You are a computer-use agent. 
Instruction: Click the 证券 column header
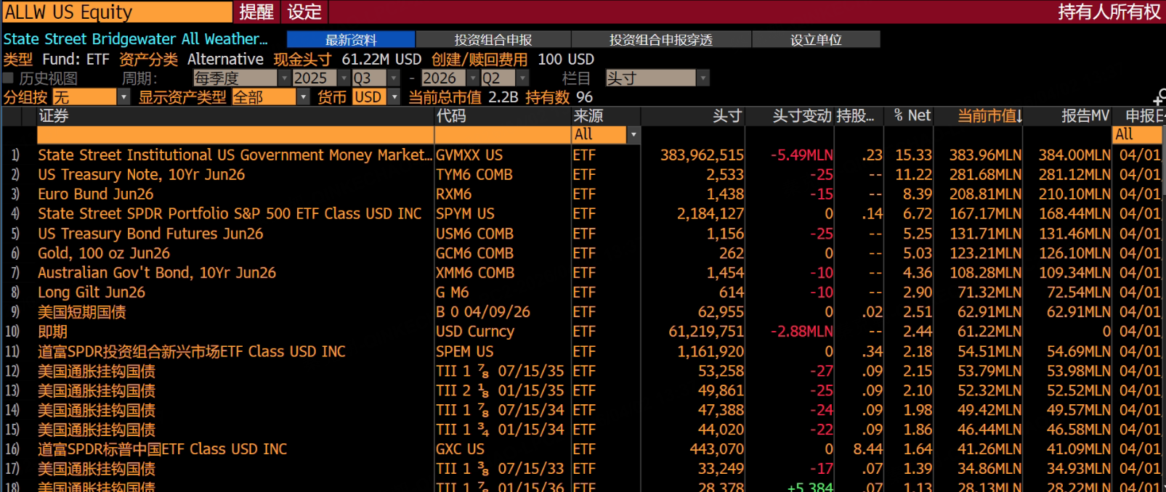[54, 116]
